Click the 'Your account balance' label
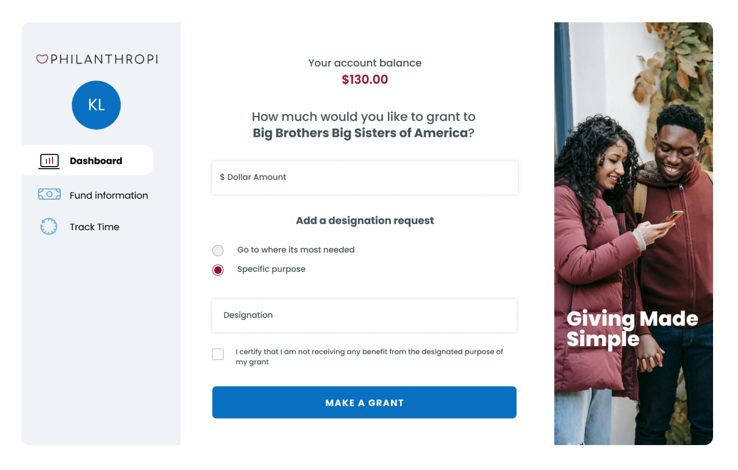The width and height of the screenshot is (738, 470). [x=364, y=63]
